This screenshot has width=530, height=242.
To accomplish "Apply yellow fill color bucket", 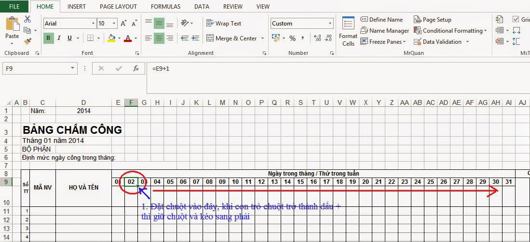I will 111,38.
